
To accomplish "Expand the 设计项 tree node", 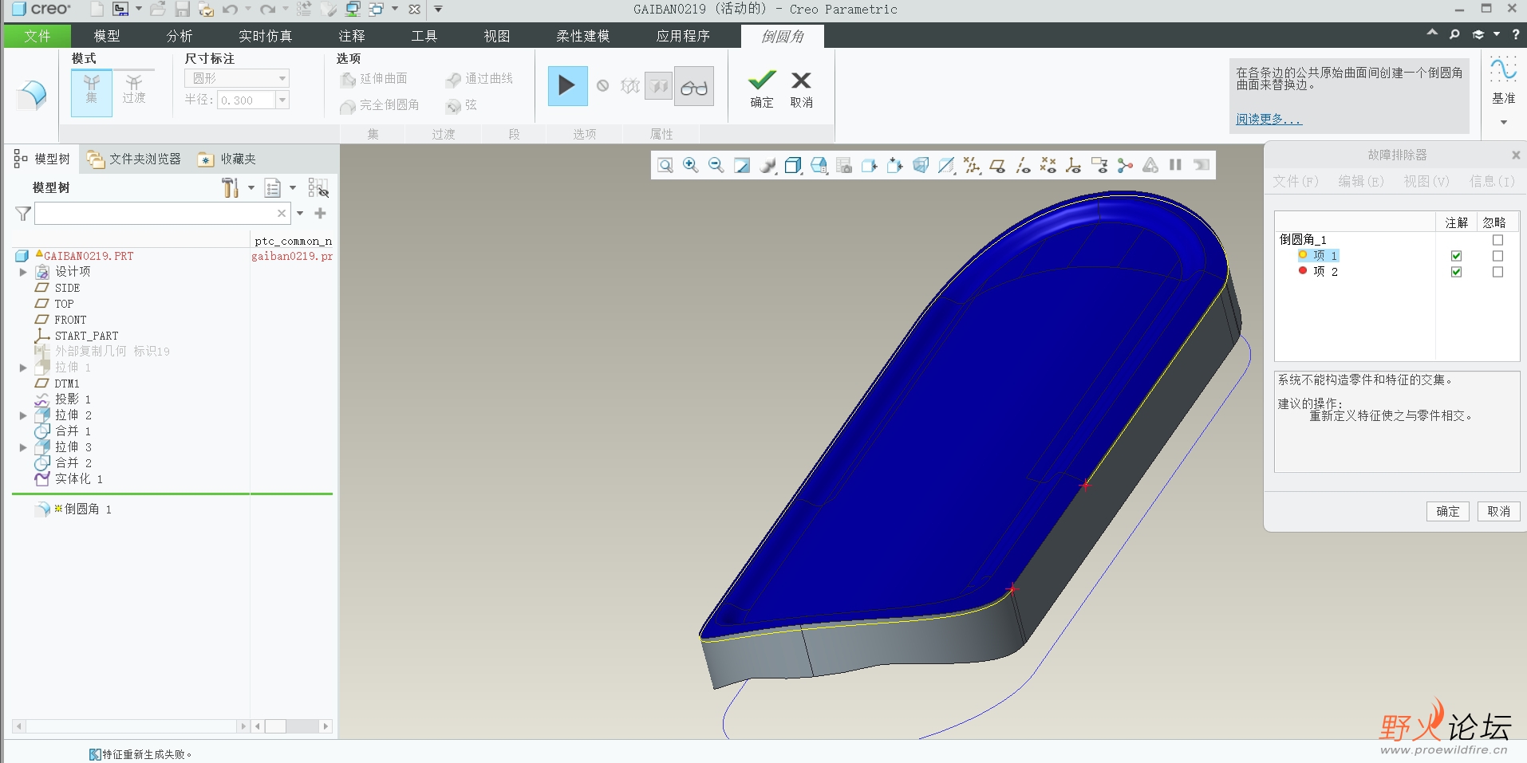I will (x=23, y=272).
